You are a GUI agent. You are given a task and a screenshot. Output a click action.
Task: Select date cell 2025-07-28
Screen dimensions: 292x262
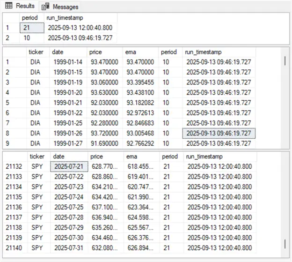click(x=69, y=217)
